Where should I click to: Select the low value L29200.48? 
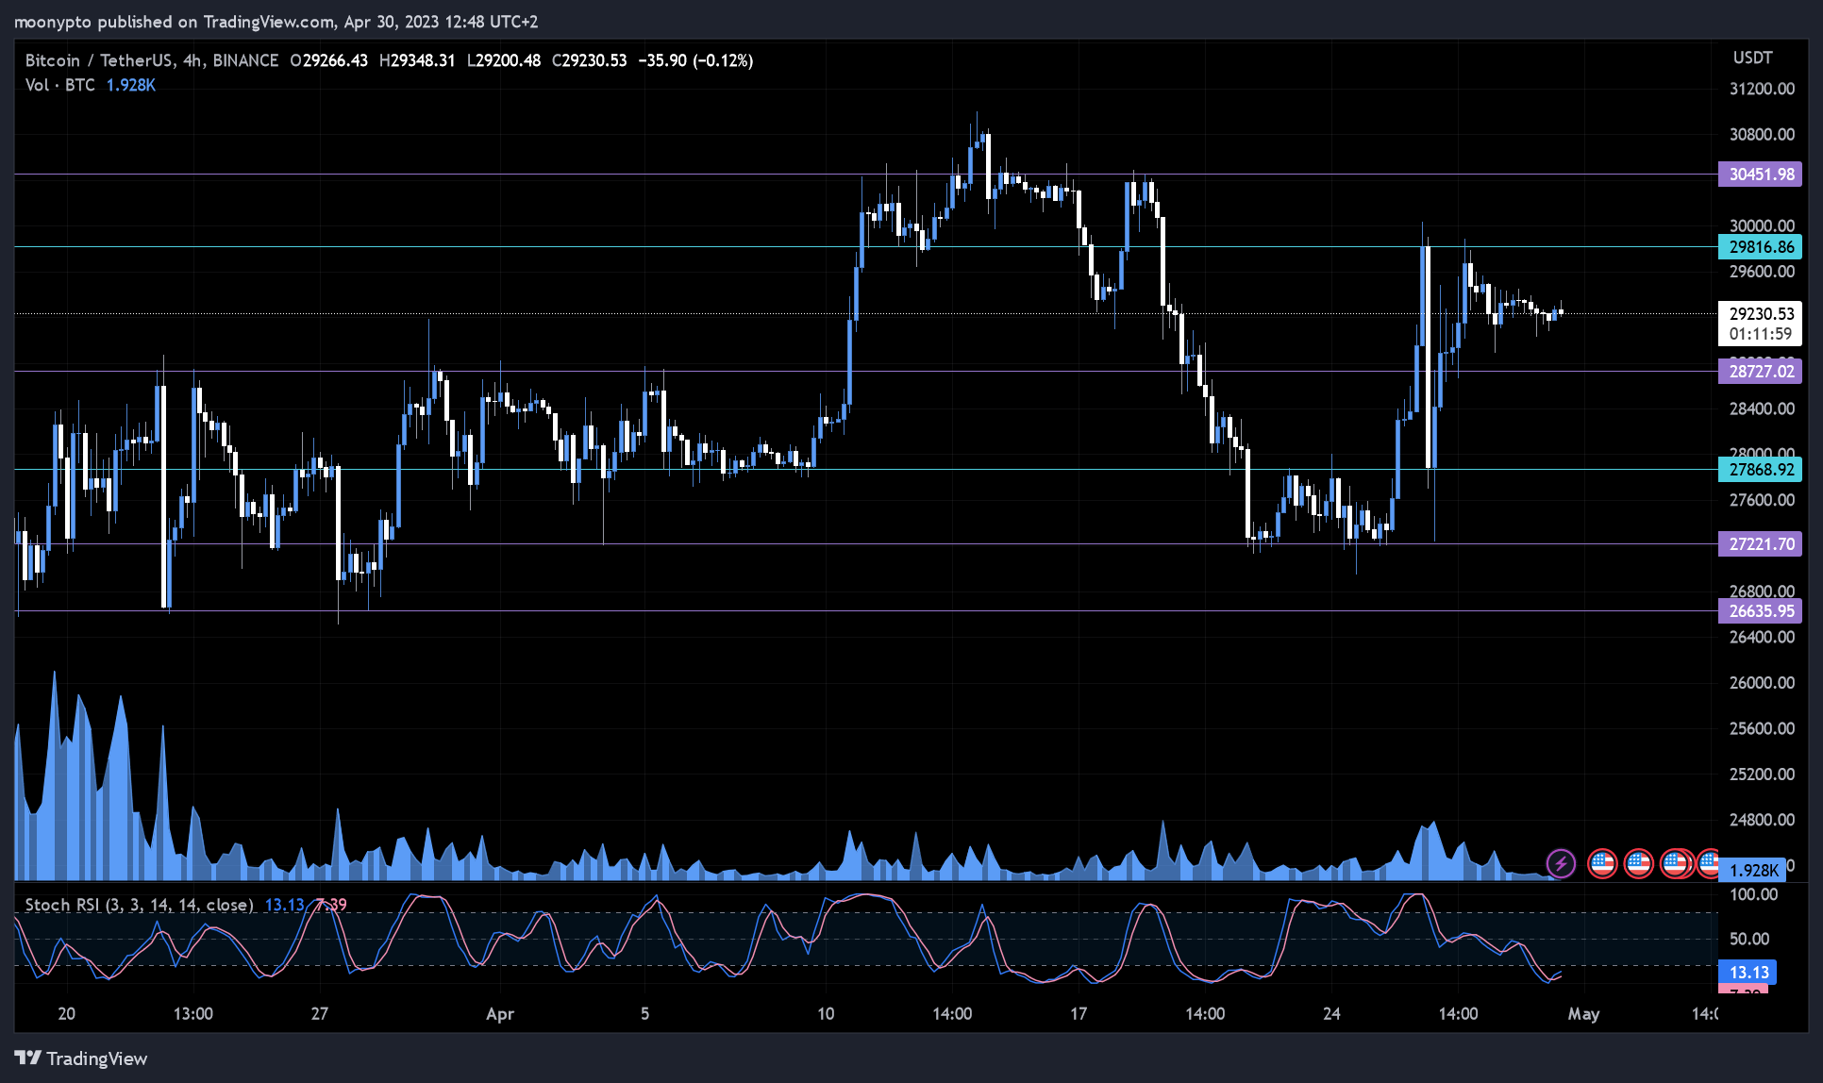coord(504,60)
